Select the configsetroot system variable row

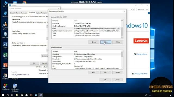86,57
